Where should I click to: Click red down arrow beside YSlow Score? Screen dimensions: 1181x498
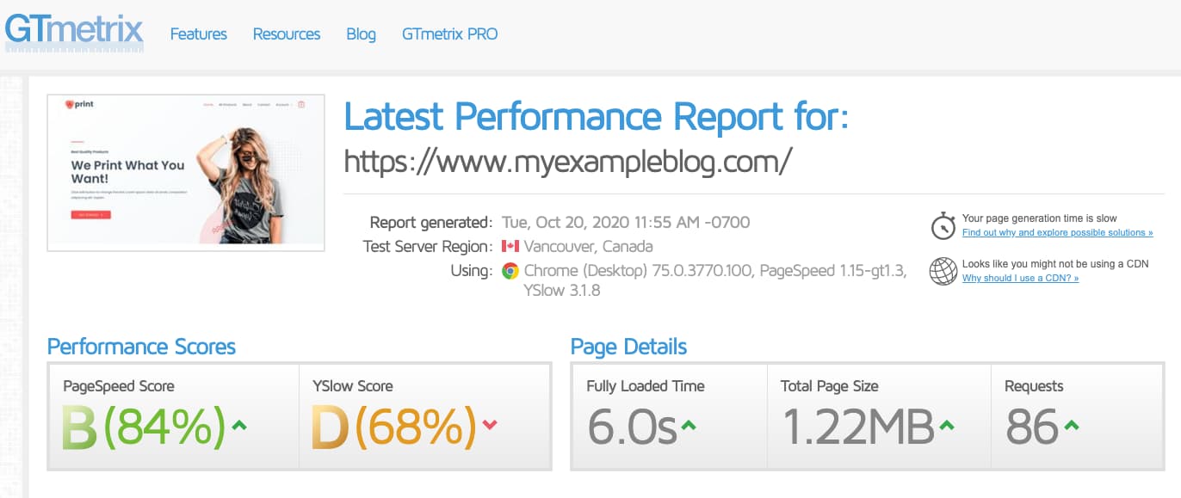[x=490, y=424]
